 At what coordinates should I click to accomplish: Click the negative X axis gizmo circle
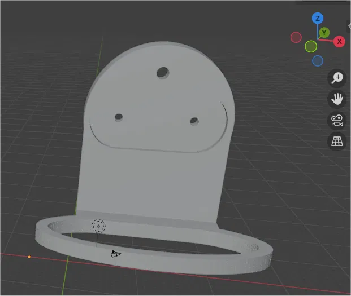296,37
